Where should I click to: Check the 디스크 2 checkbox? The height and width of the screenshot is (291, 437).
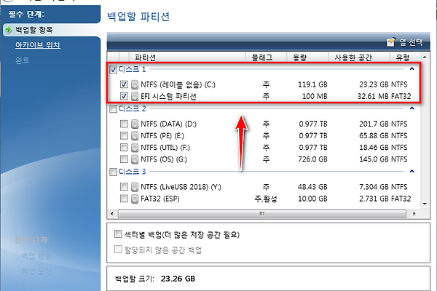tap(113, 109)
